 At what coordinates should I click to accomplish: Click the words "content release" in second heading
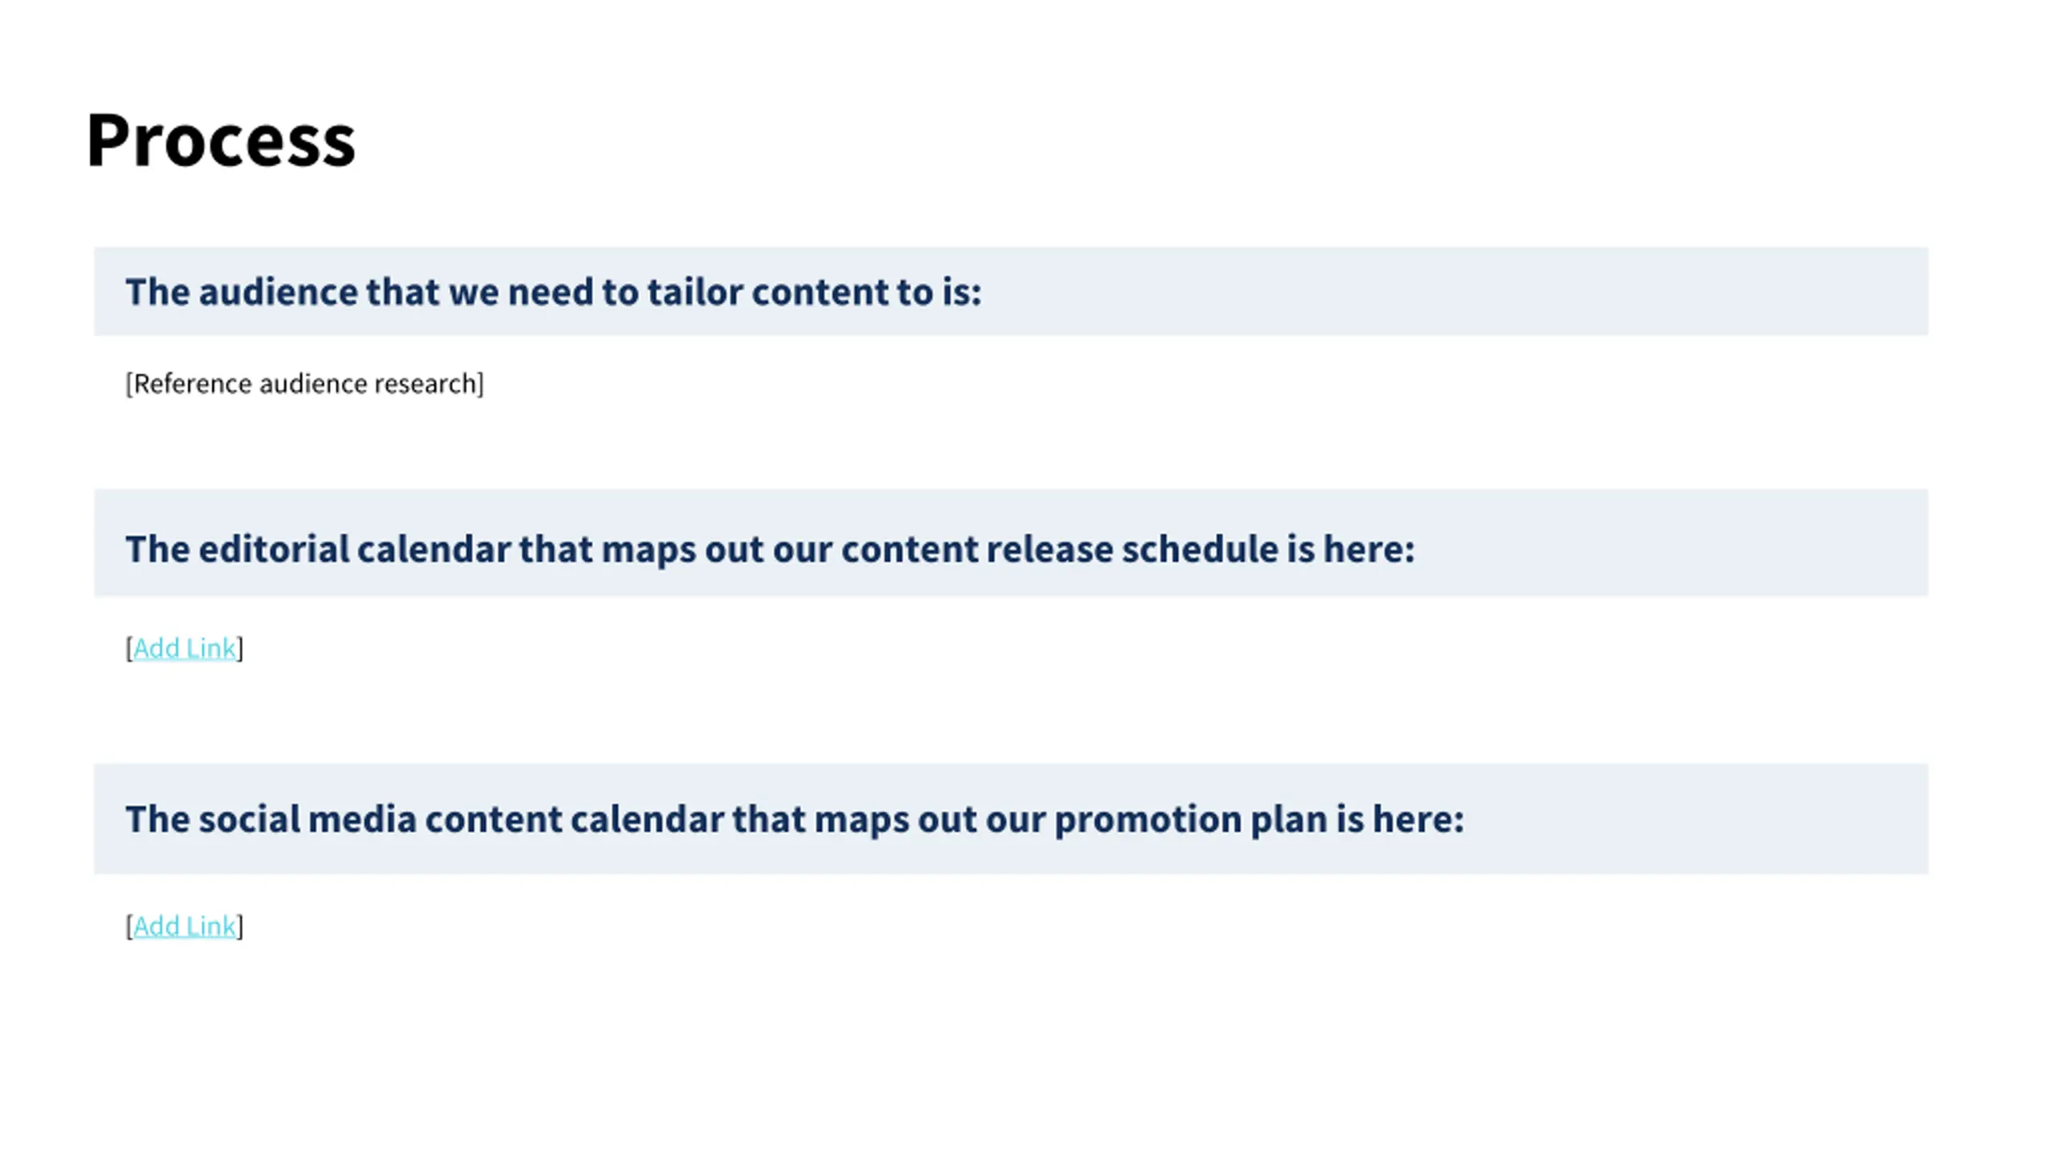point(976,549)
